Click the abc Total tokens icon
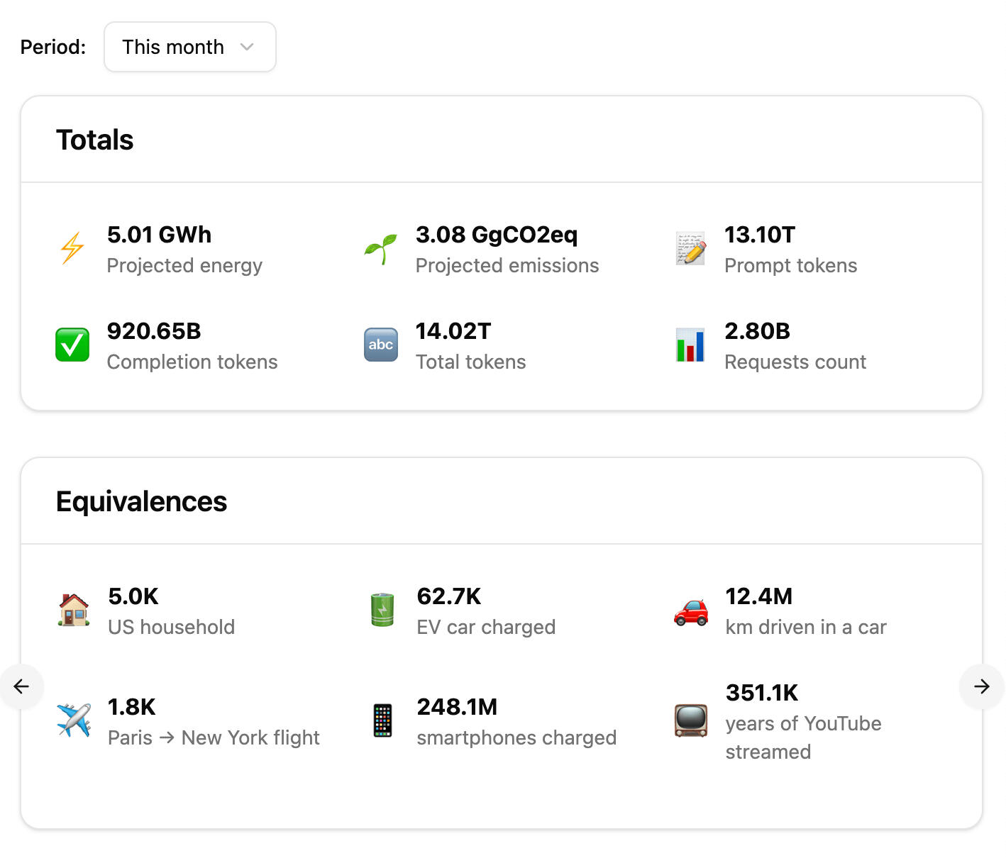 [x=381, y=345]
